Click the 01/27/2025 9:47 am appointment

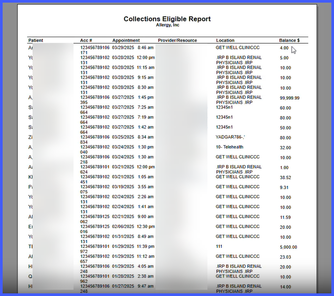(x=133, y=286)
